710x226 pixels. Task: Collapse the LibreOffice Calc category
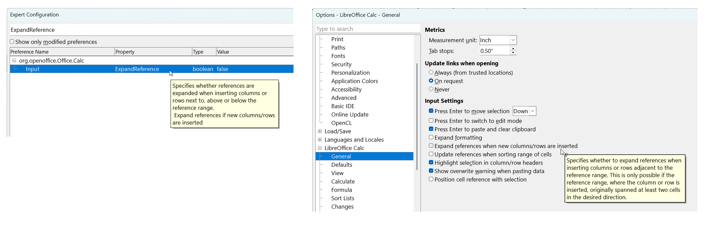click(x=320, y=148)
